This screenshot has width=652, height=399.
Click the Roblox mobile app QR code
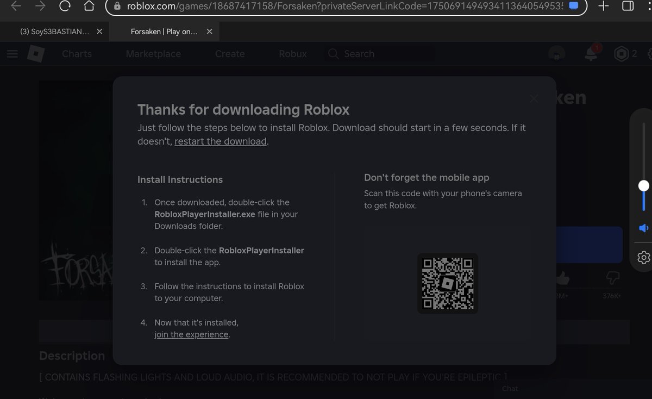[448, 283]
